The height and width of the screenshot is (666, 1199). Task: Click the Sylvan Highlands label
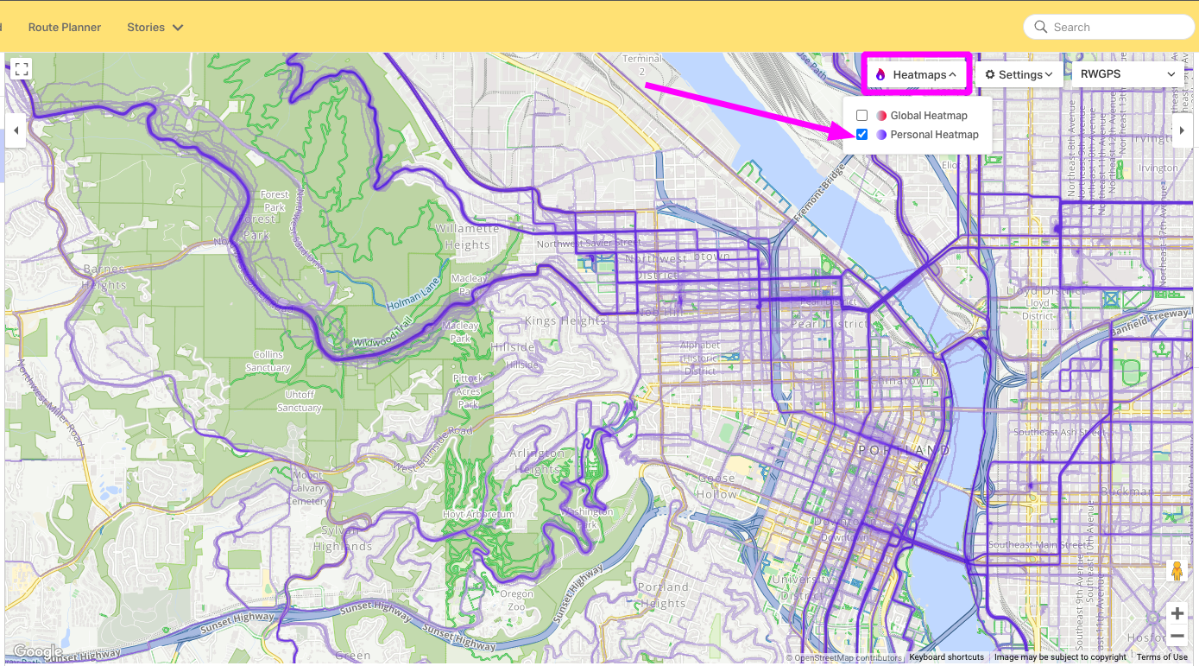[x=343, y=538]
